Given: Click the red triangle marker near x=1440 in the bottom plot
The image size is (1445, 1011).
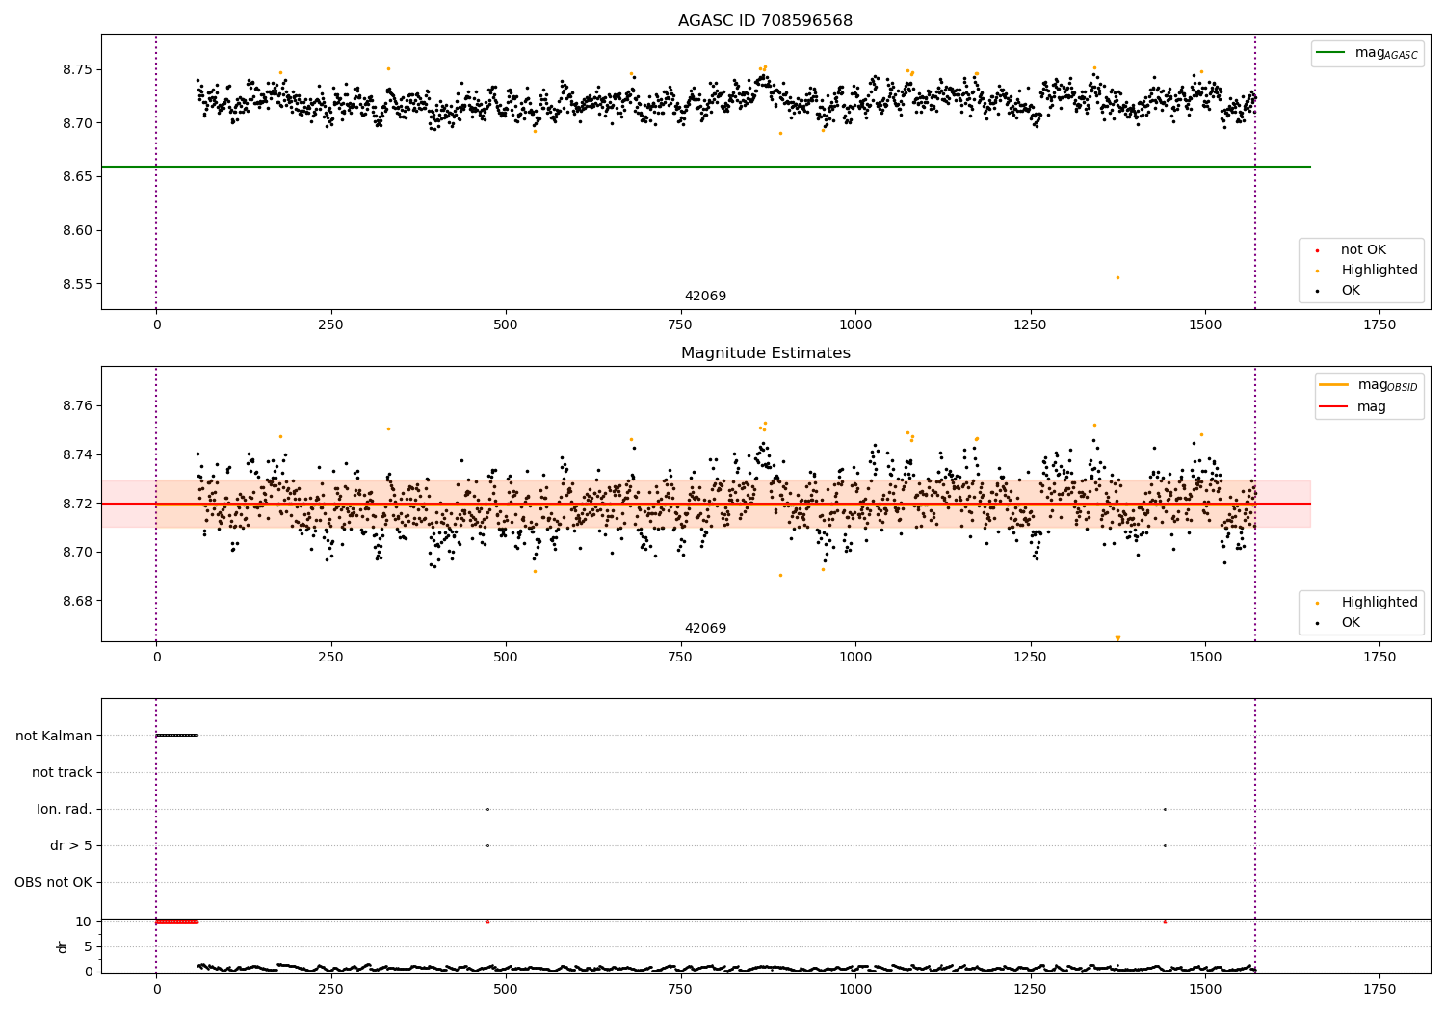Looking at the screenshot, I should tap(1165, 921).
